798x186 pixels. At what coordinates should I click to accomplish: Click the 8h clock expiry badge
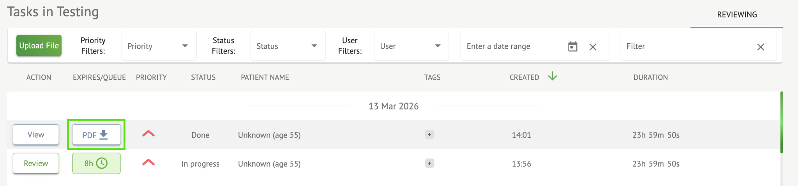tap(96, 163)
